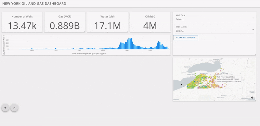Click the chevron under Water (bbl) card
This screenshot has width=260, height=126.
click(108, 32)
